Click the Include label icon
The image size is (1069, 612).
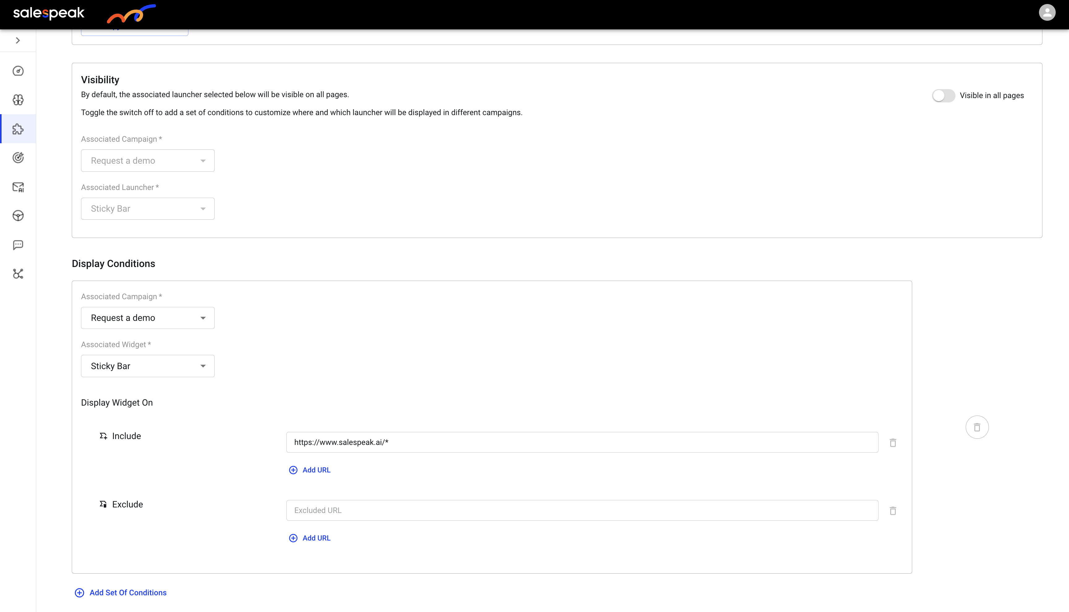pos(103,436)
